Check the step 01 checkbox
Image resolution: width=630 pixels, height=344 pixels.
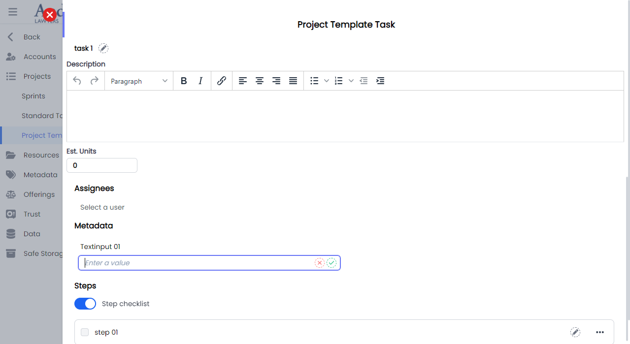[84, 332]
